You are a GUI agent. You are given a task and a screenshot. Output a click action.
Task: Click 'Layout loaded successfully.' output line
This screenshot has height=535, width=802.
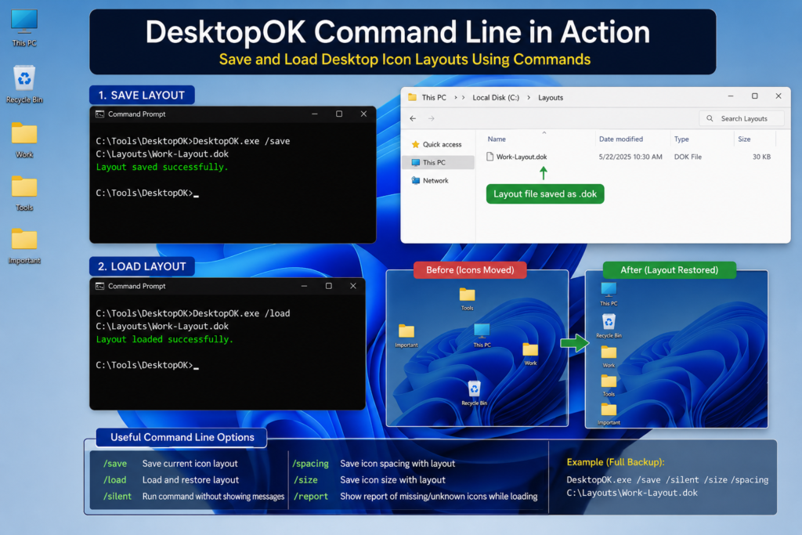point(164,339)
